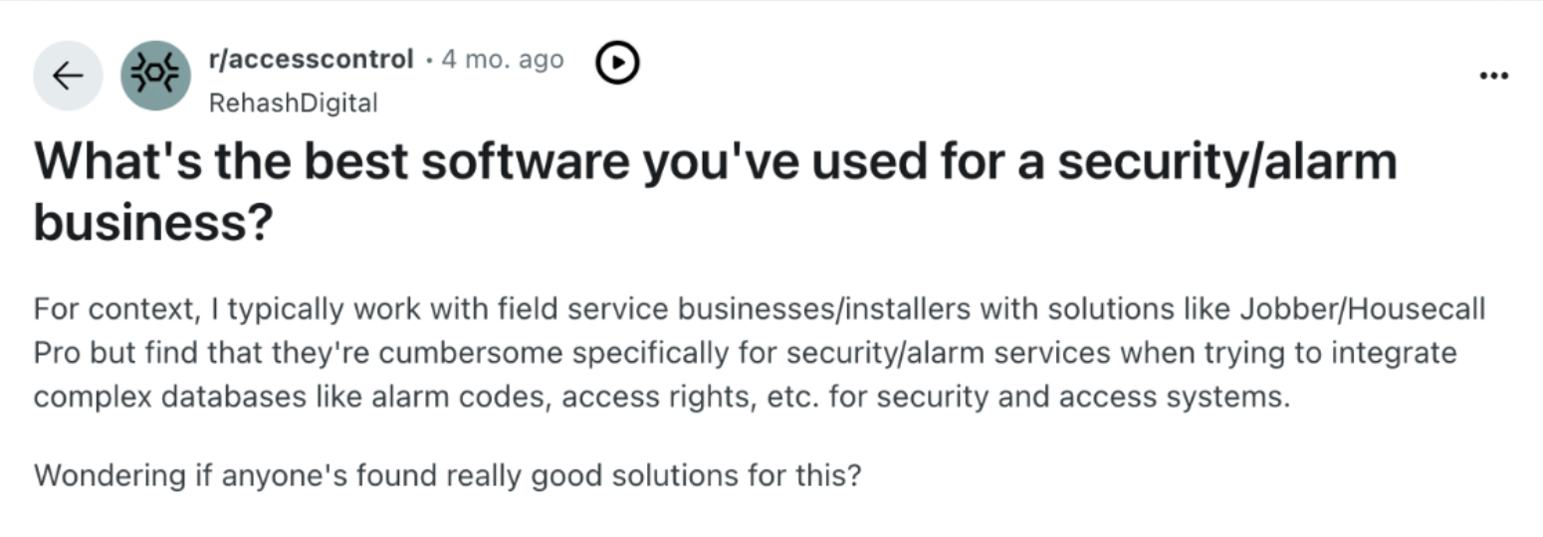Open the accesscontrol subreddit avatar
Image resolution: width=1543 pixels, height=537 pixels.
pos(155,76)
